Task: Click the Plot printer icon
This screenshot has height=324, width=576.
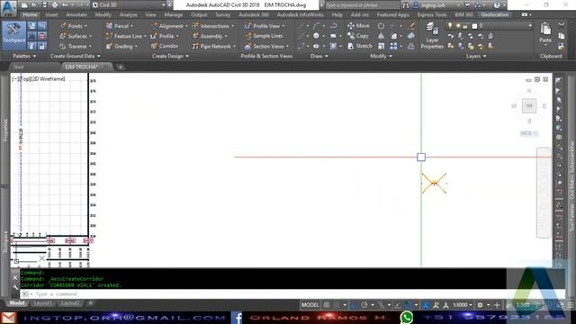Action: [x=55, y=5]
